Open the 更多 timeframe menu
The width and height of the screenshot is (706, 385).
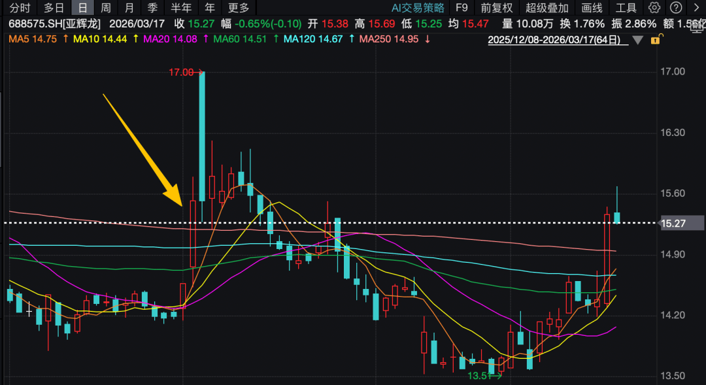pyautogui.click(x=239, y=8)
